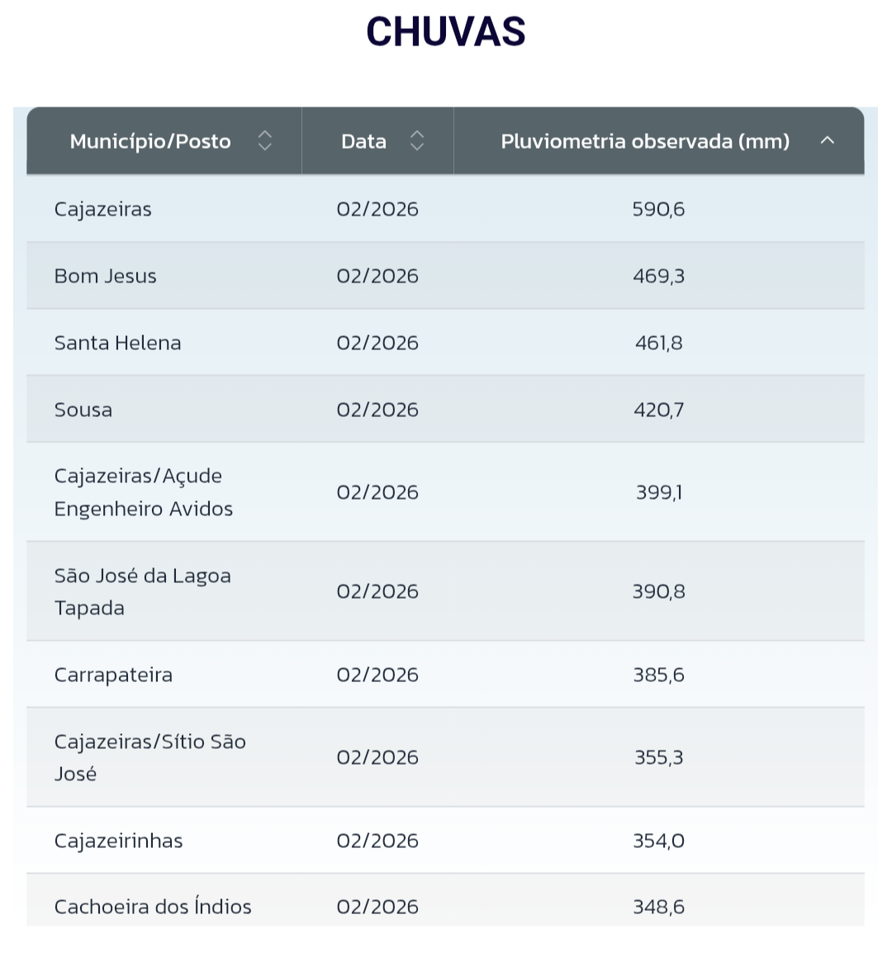Select the Bom Jesus row name
Image resolution: width=892 pixels, height=957 pixels.
[106, 276]
